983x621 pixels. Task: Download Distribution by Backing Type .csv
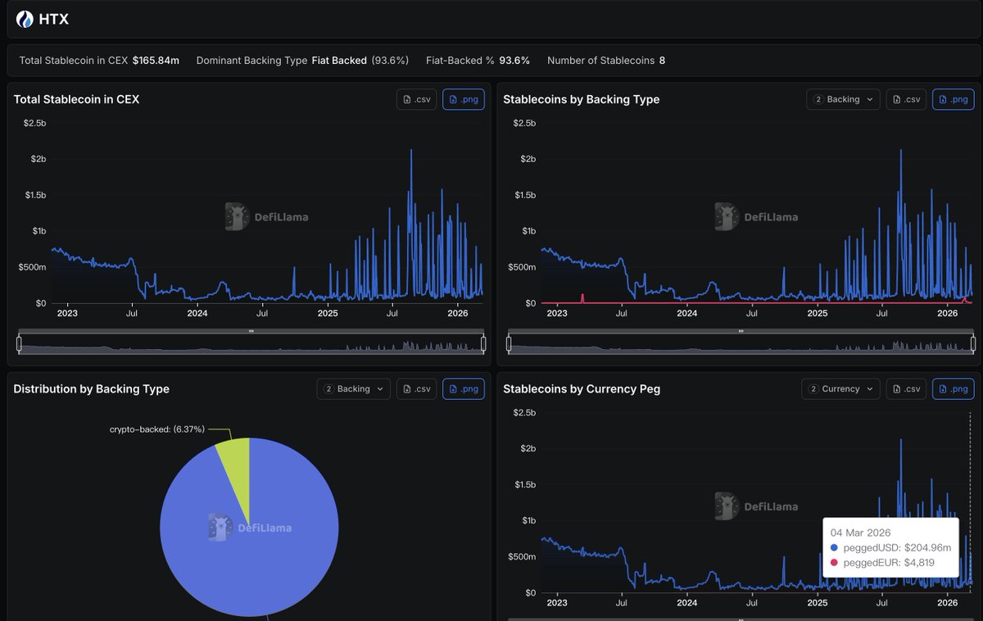[x=416, y=389]
